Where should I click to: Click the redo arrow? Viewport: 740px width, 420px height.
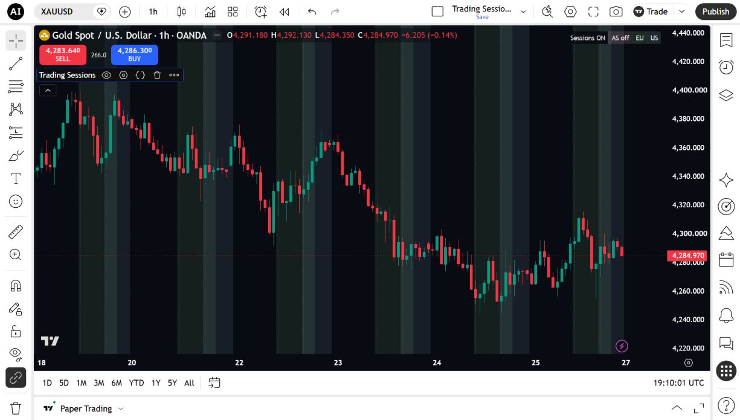pos(335,11)
